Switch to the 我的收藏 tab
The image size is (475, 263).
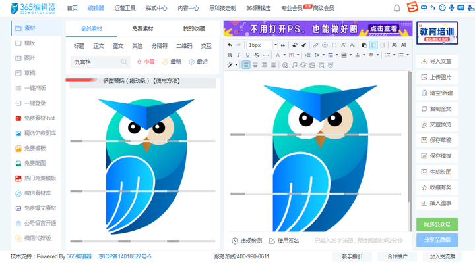[194, 29]
